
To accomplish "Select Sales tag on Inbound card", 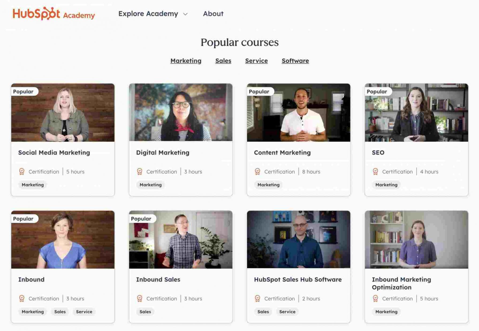I will [60, 311].
